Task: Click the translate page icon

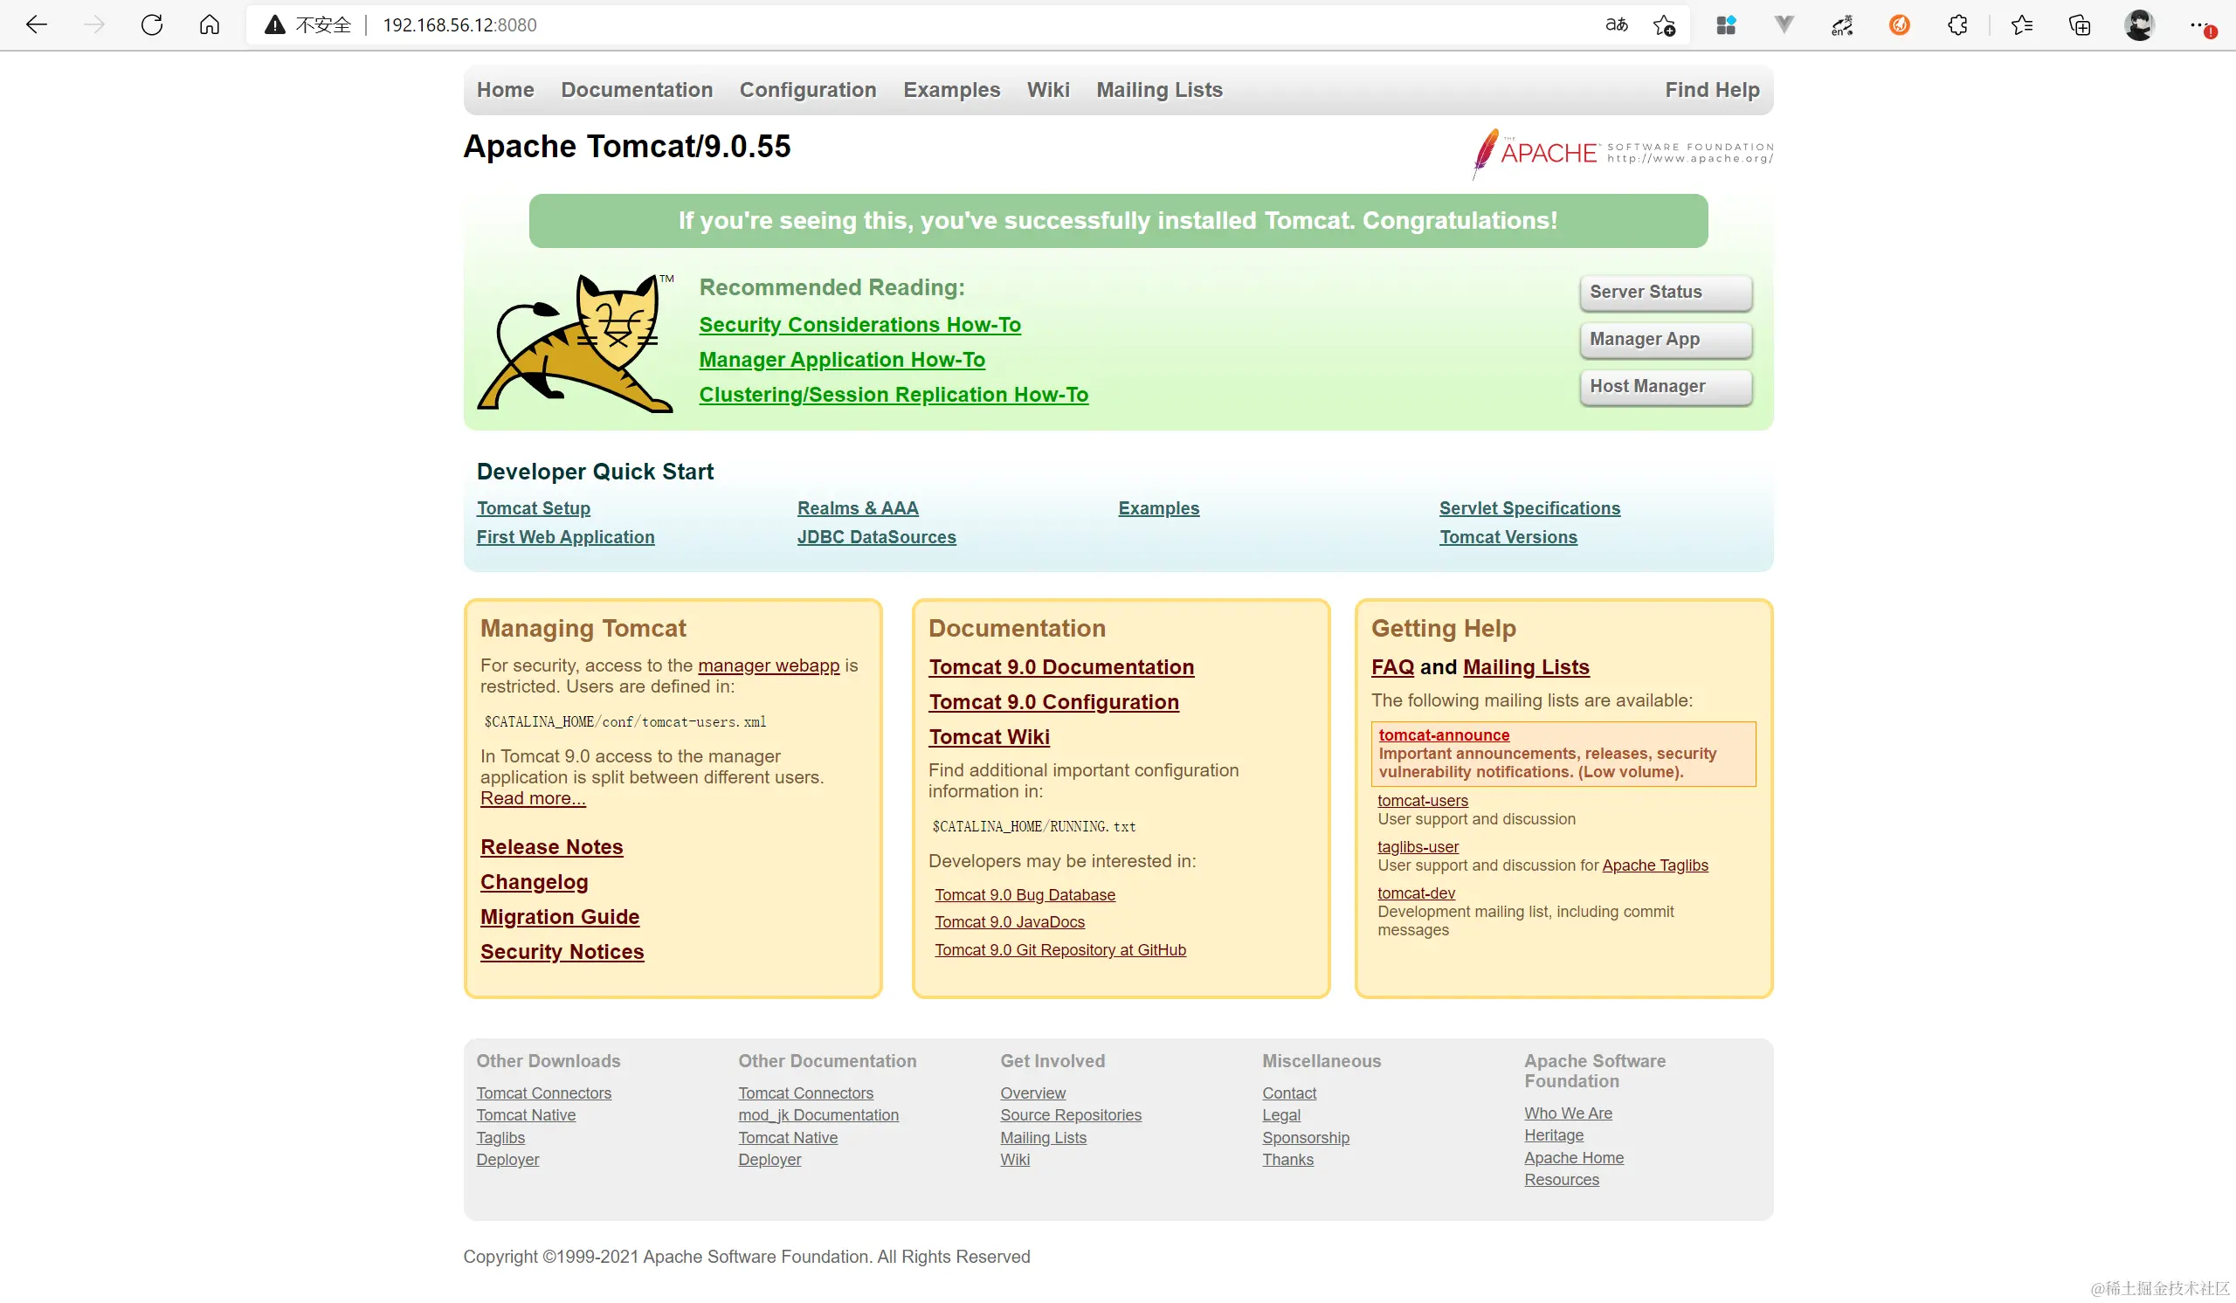Action: click(1616, 24)
